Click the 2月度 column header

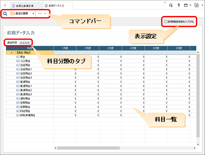[88, 48]
